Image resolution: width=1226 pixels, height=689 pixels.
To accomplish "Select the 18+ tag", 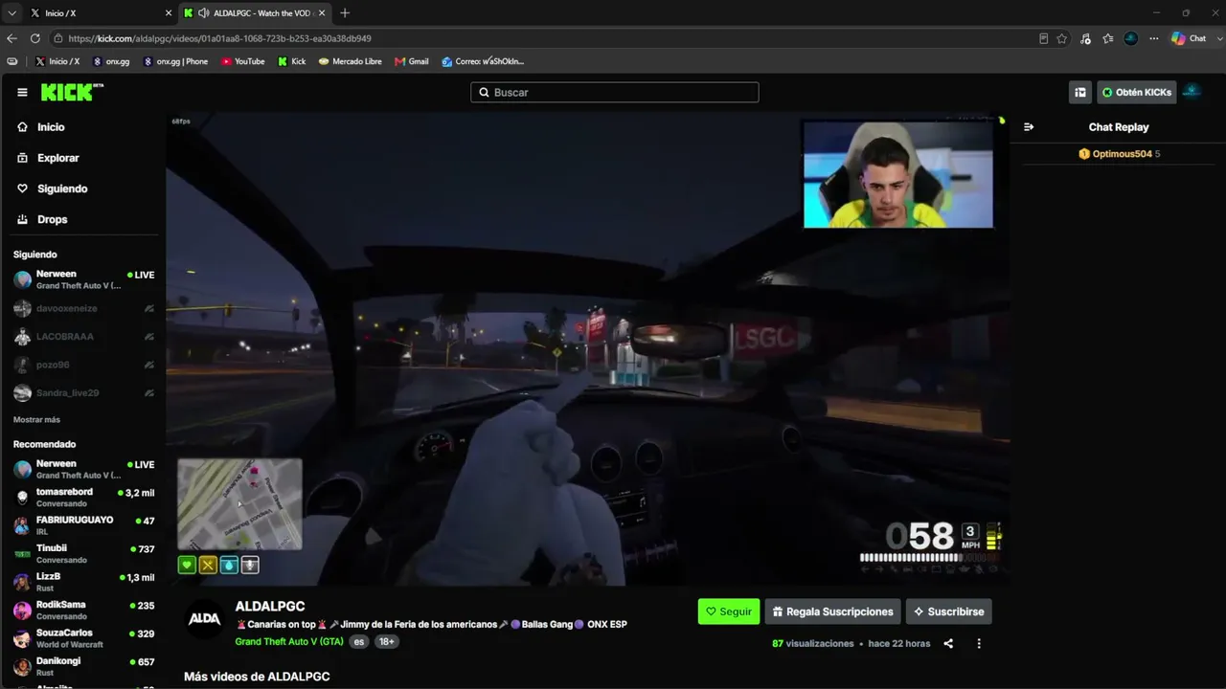I will [x=387, y=642].
